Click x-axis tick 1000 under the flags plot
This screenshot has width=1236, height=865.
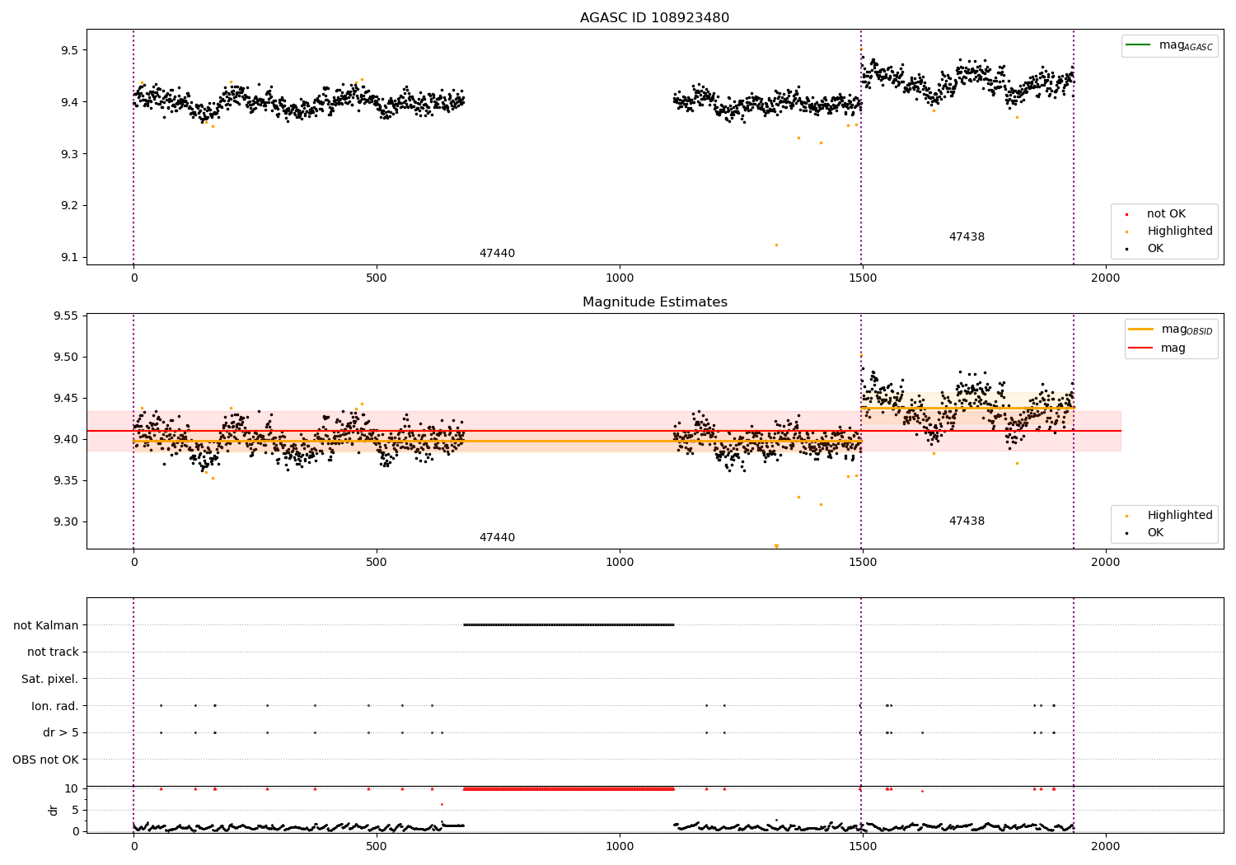620,846
